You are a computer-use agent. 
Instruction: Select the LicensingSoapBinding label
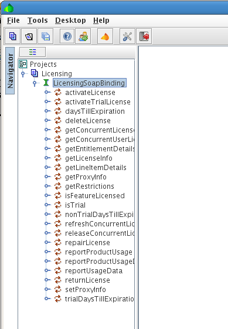click(x=89, y=83)
